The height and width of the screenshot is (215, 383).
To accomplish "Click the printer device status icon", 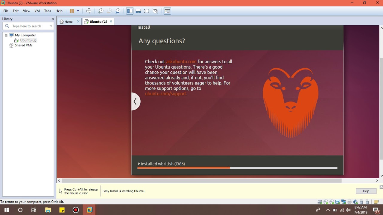I will pyautogui.click(x=349, y=202).
